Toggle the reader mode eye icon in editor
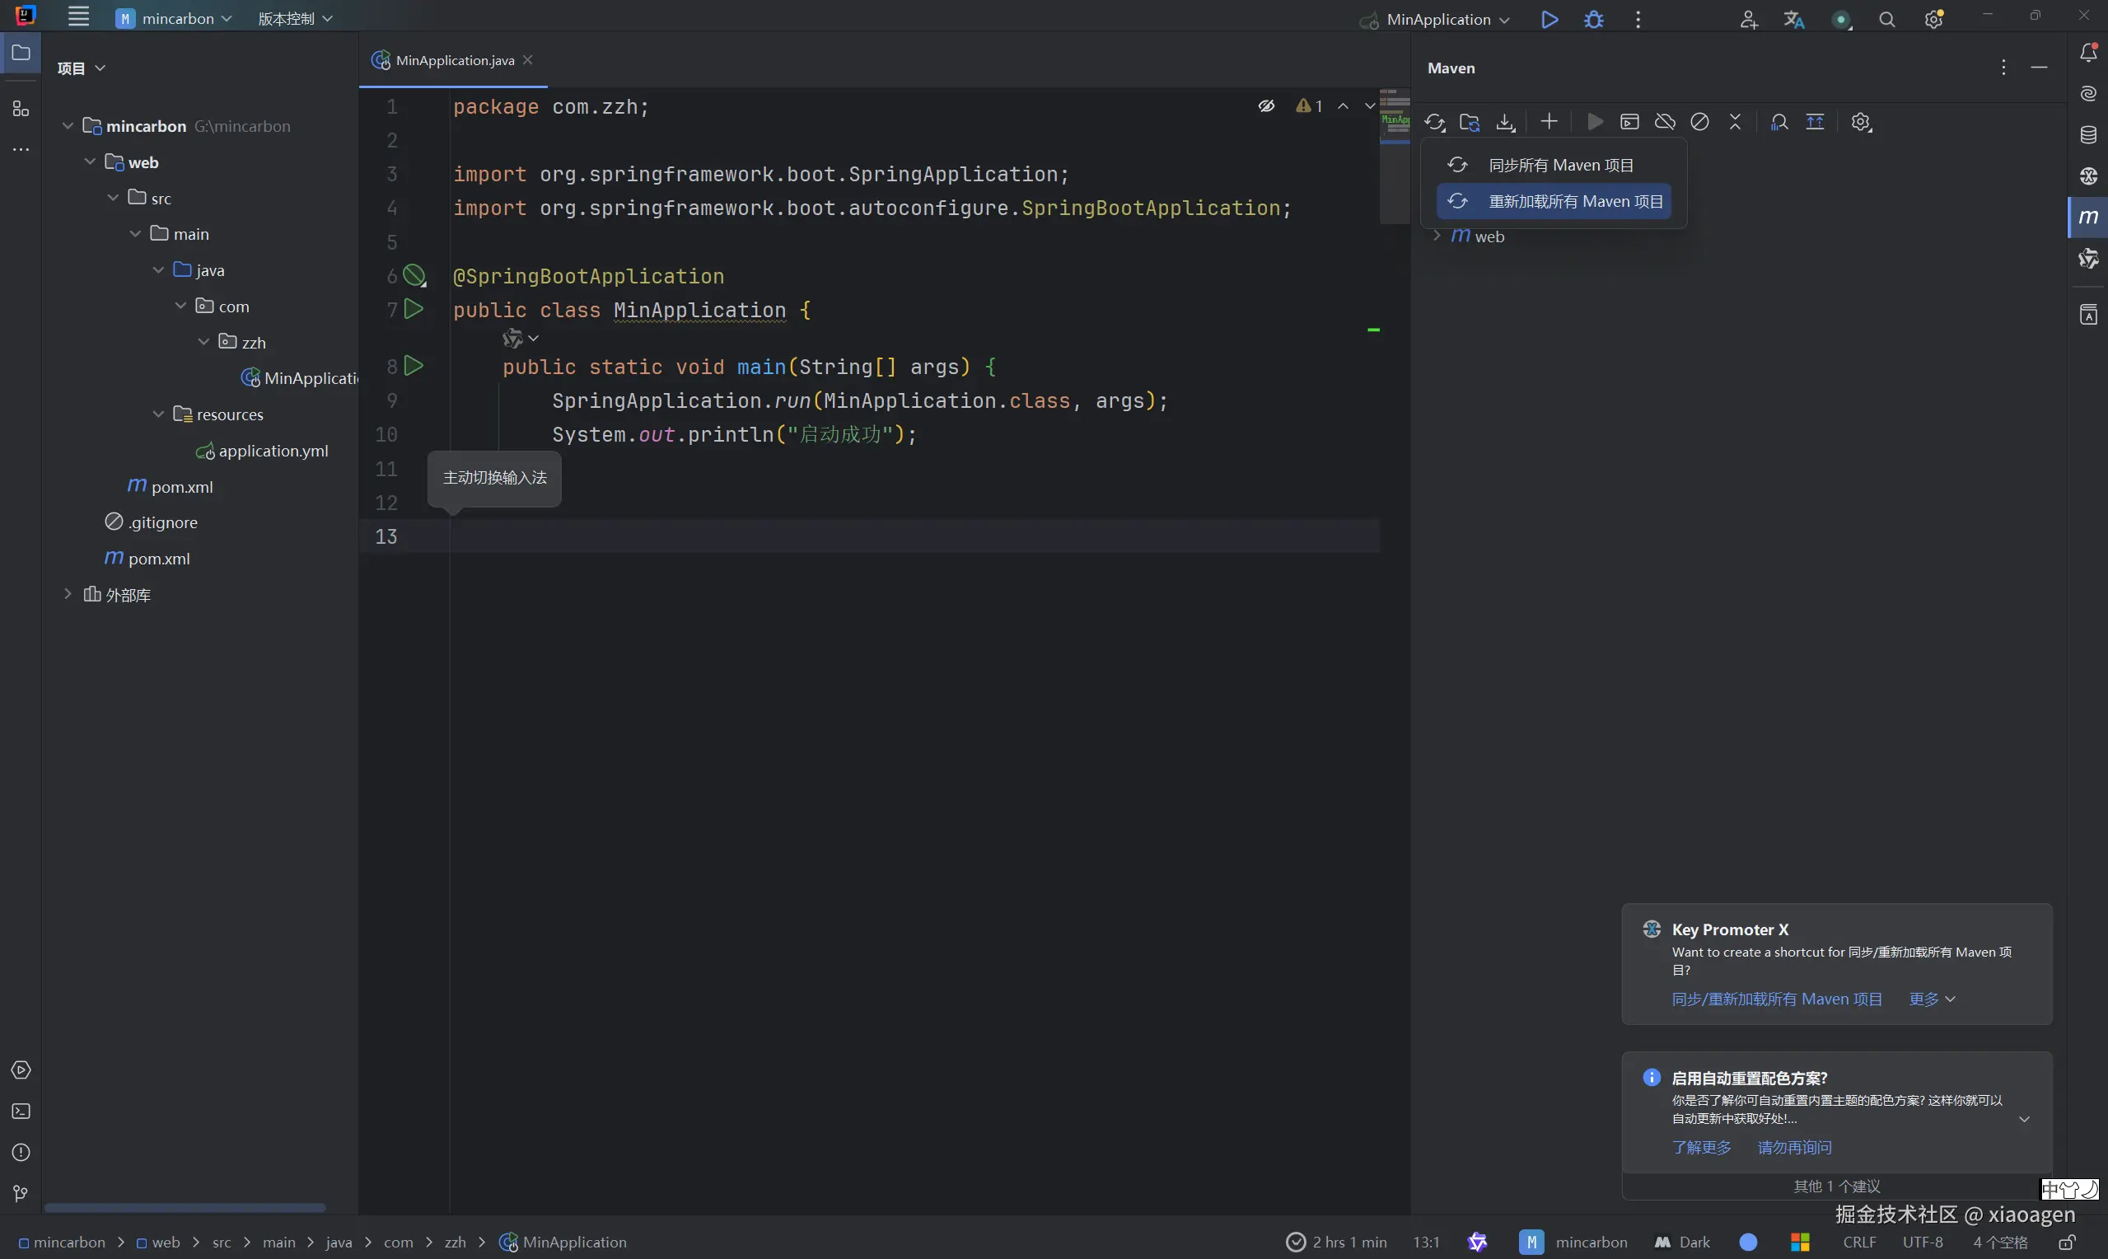Image resolution: width=2108 pixels, height=1259 pixels. click(1266, 106)
